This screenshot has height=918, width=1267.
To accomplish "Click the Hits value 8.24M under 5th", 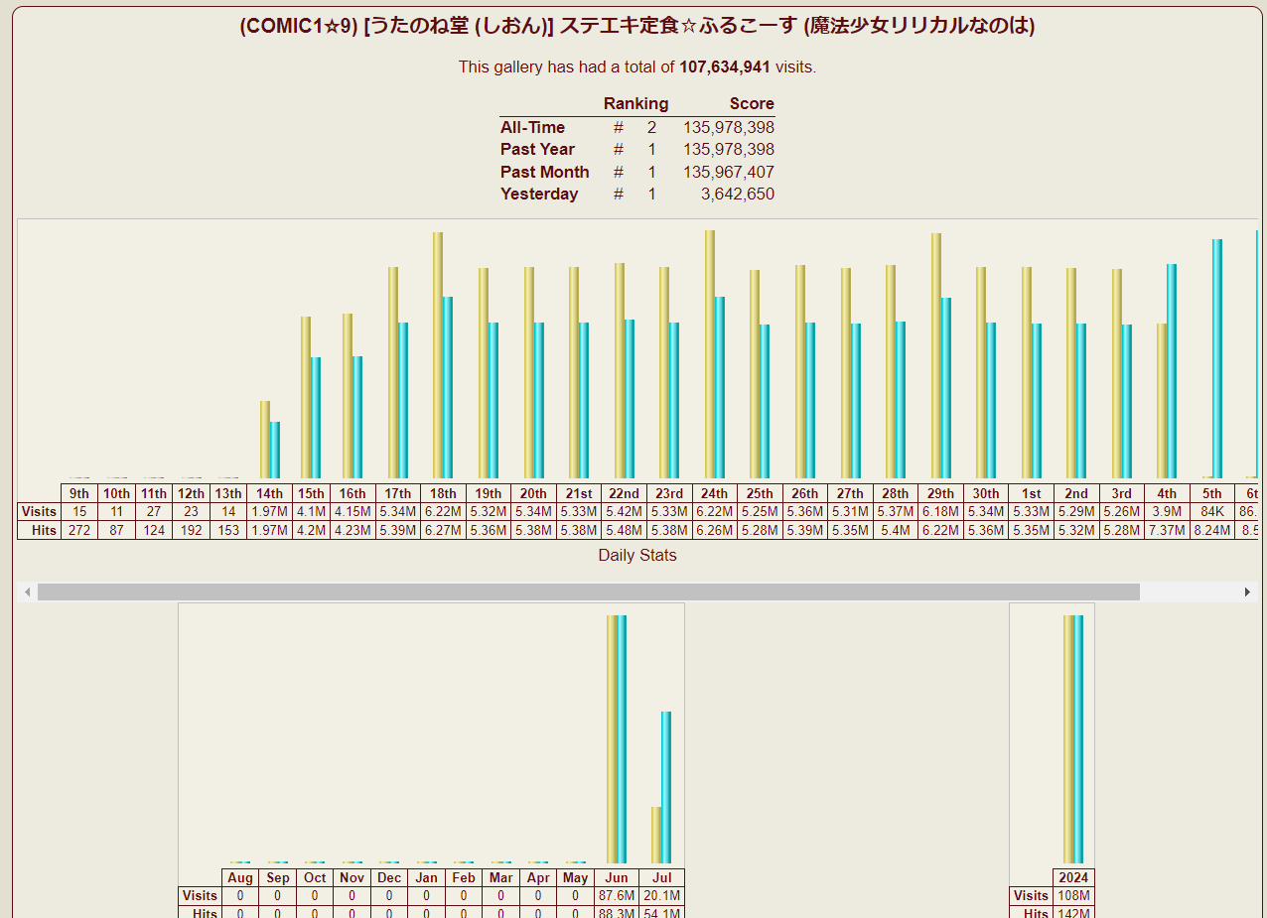I will 1212,530.
